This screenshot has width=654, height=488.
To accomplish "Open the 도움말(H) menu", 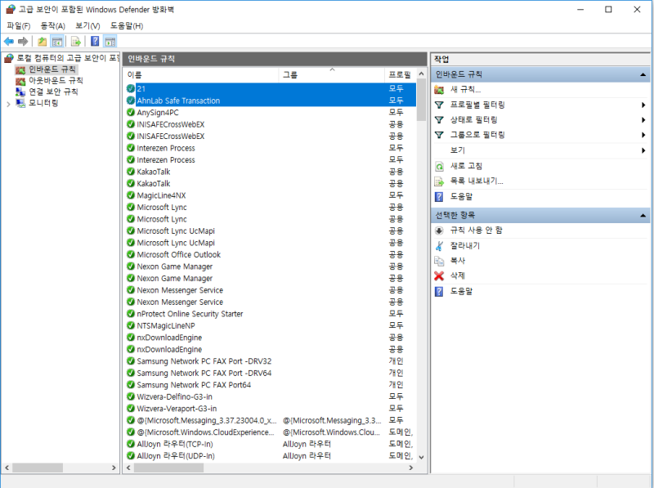I will (127, 26).
